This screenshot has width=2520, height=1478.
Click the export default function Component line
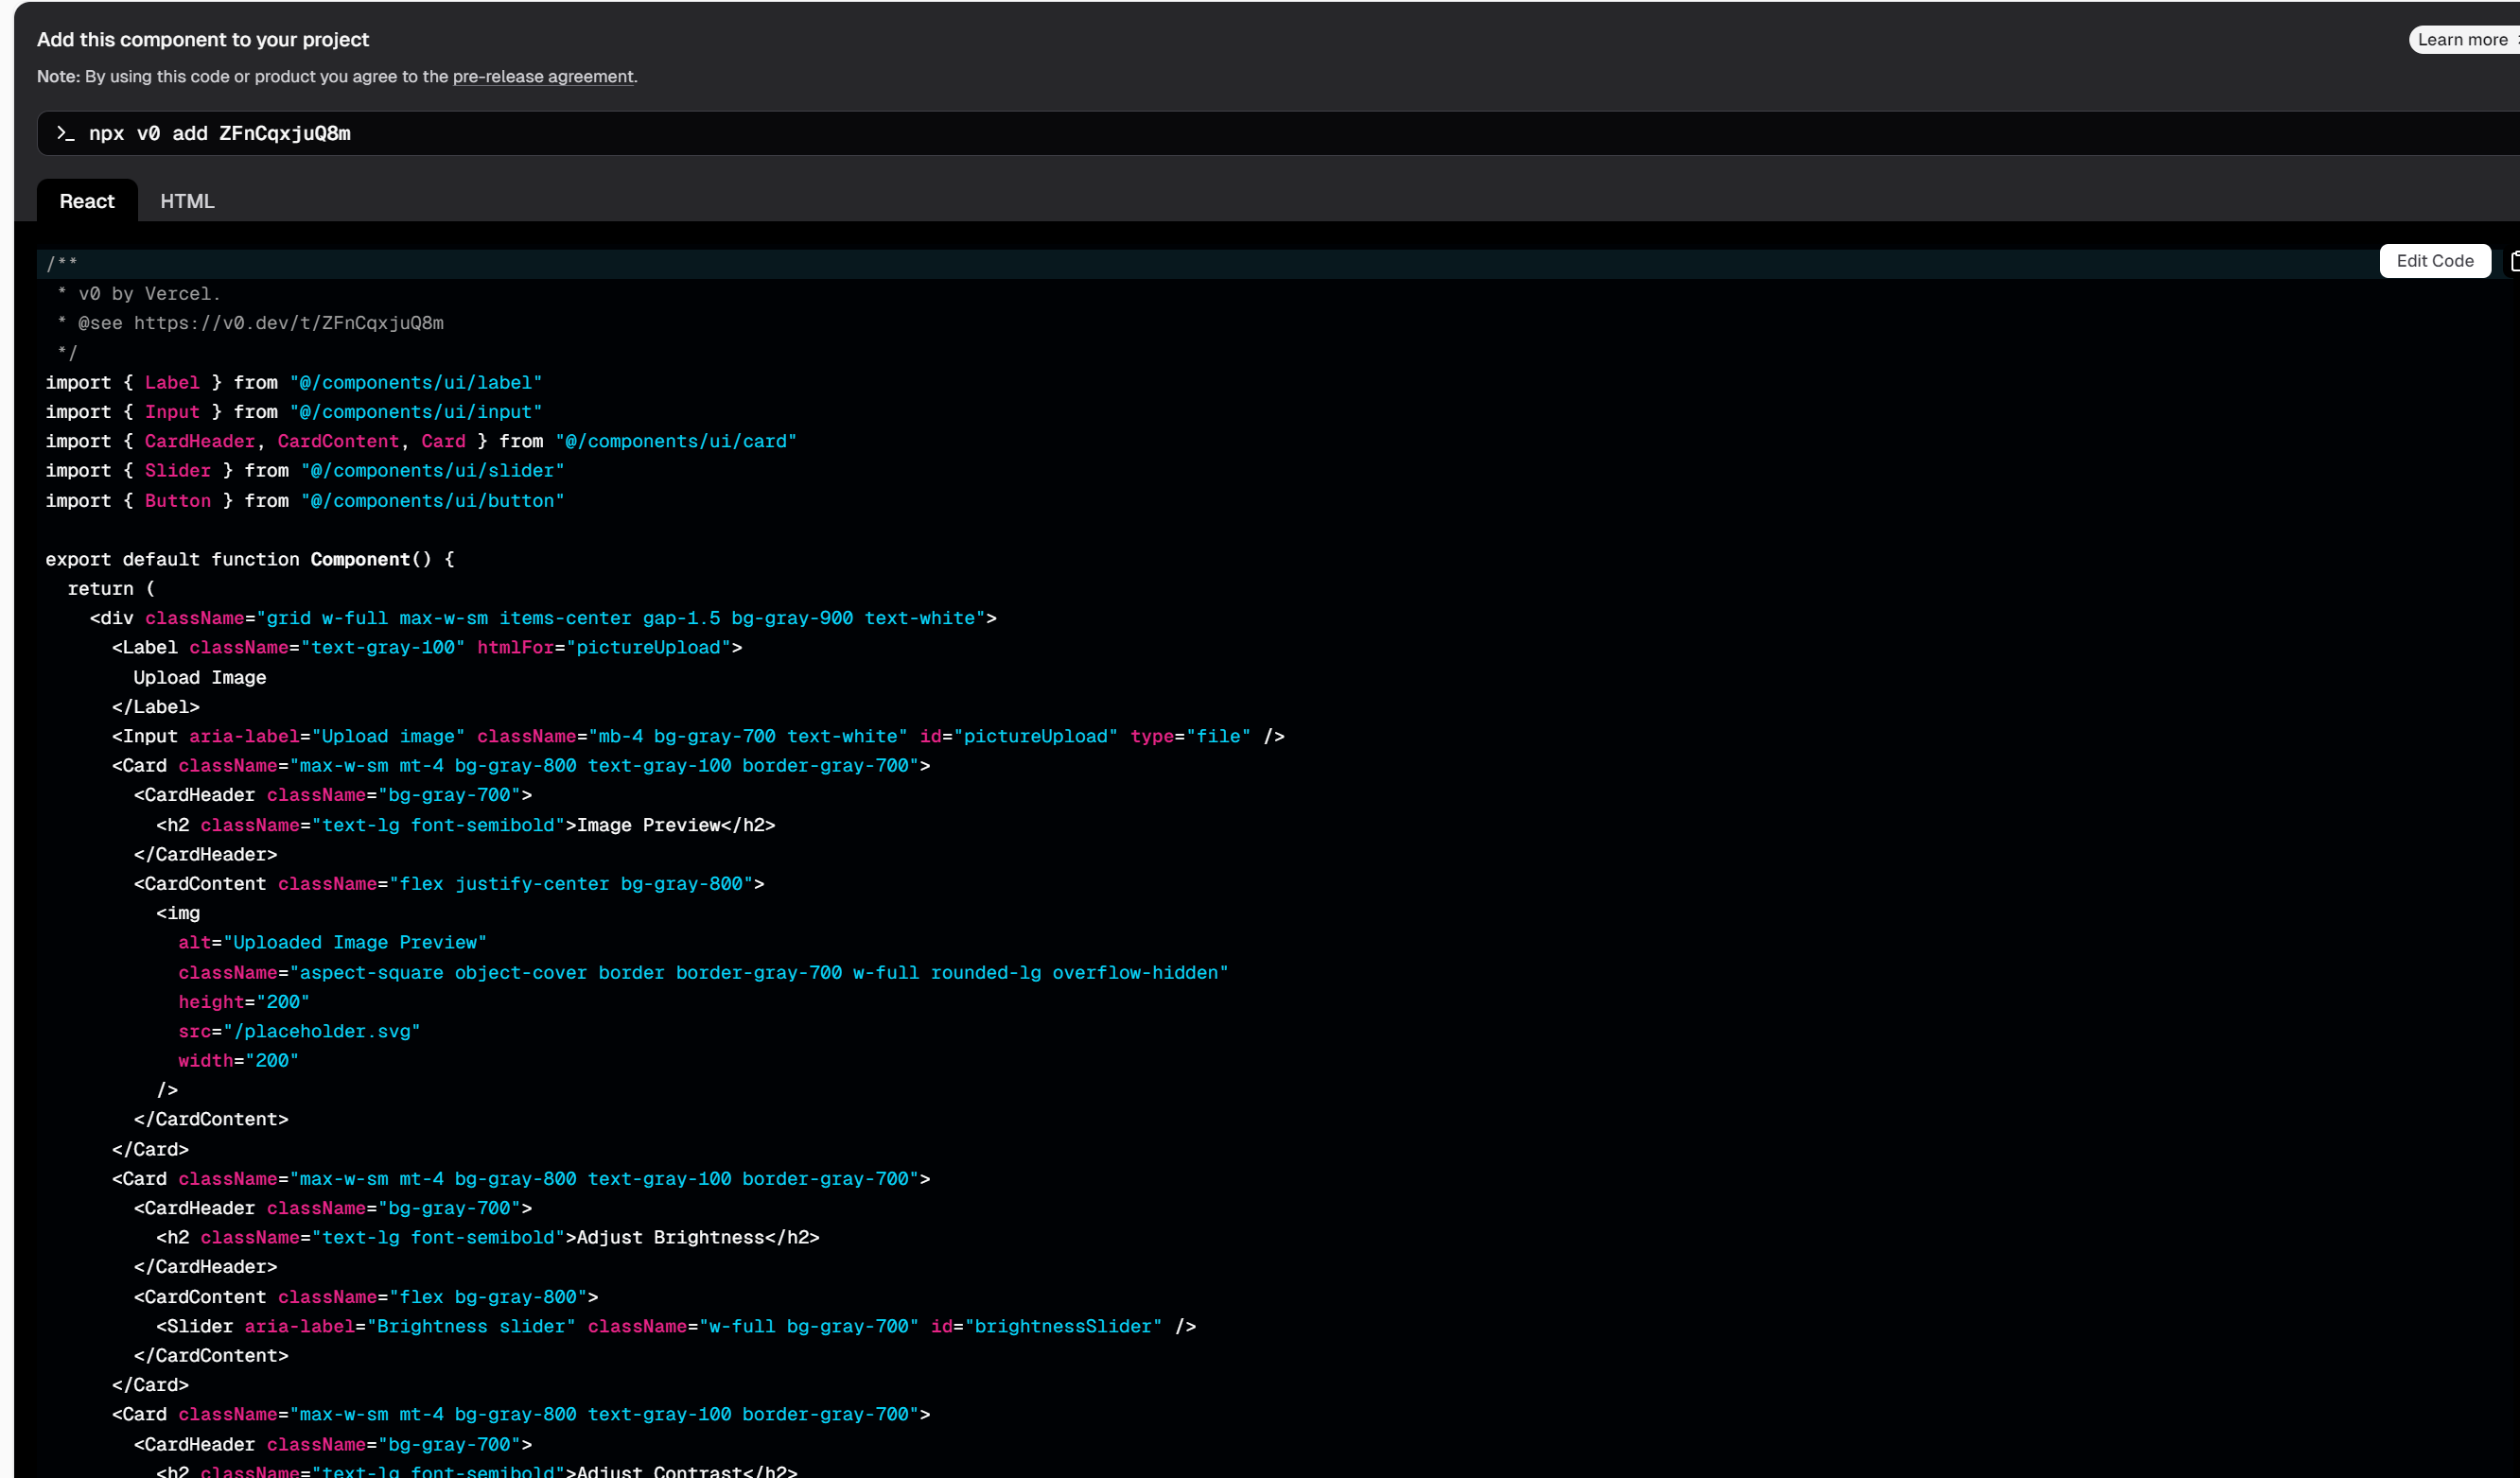click(250, 560)
